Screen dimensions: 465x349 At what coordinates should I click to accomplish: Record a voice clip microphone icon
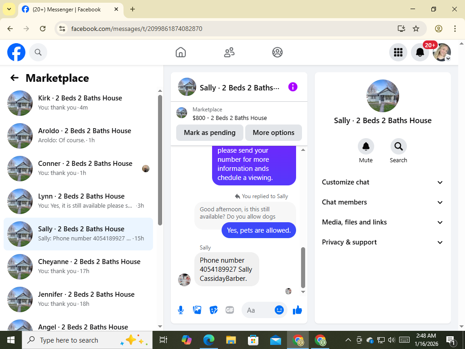[181, 310]
